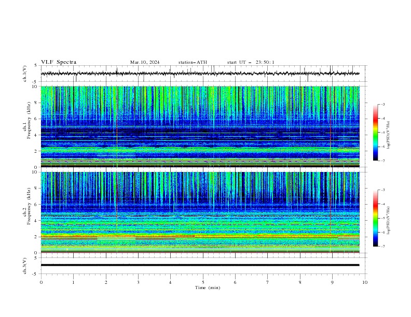Click the ch.1 voltage waveform trace

tap(200, 74)
